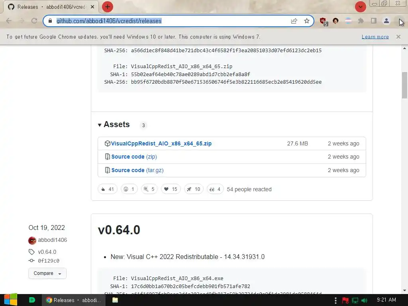Open commit 0f129c0

pyautogui.click(x=48, y=261)
